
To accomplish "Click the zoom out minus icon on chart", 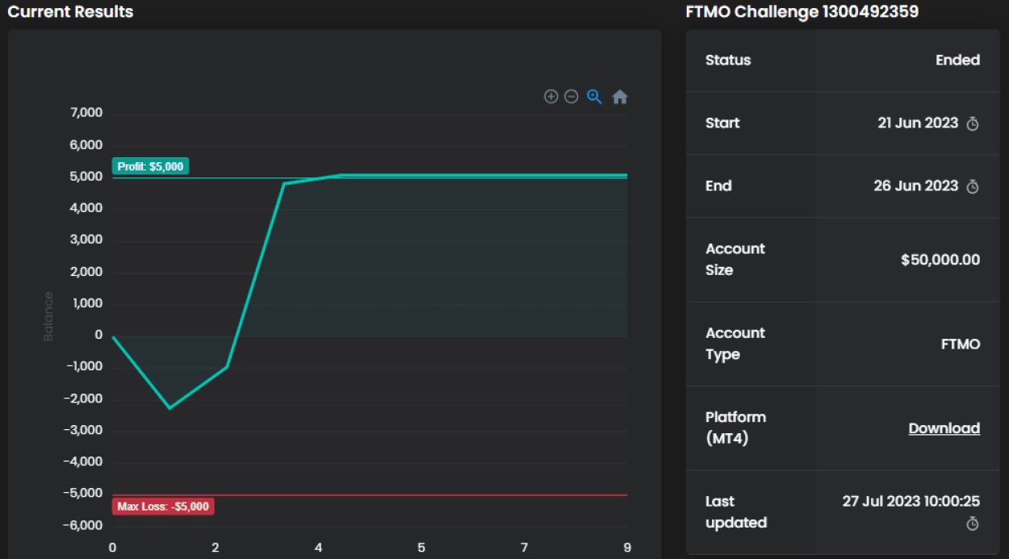I will click(571, 97).
